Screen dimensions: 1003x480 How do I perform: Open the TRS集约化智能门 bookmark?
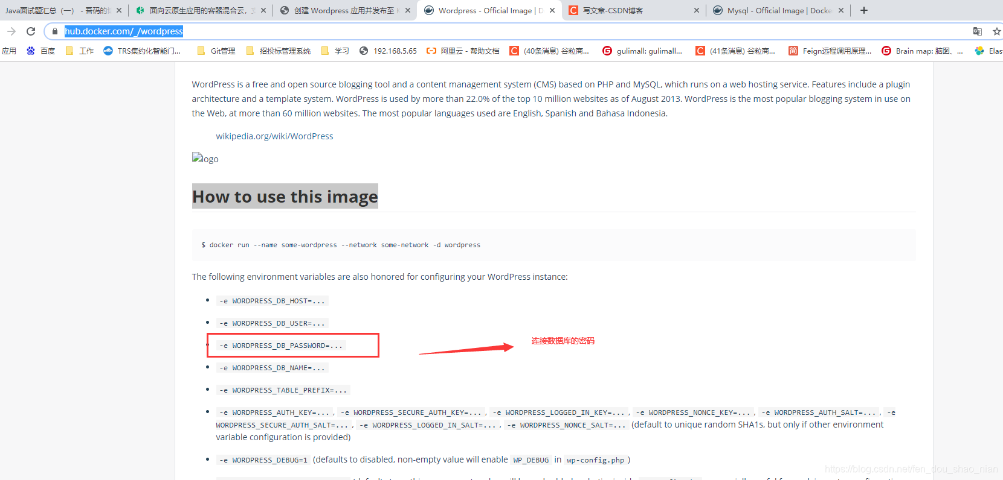tap(143, 51)
